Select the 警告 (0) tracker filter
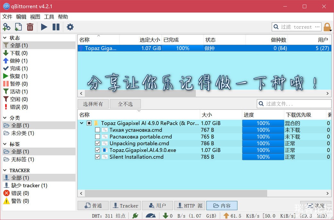This screenshot has height=220, width=334. pyautogui.click(x=39, y=201)
